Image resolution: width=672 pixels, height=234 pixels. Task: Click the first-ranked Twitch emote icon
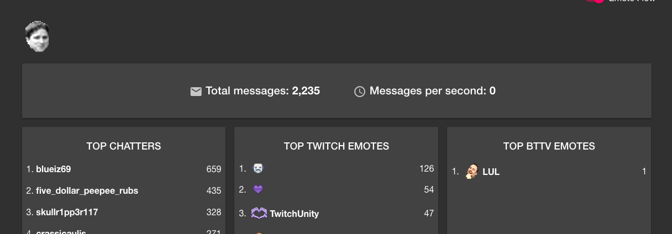pyautogui.click(x=258, y=168)
